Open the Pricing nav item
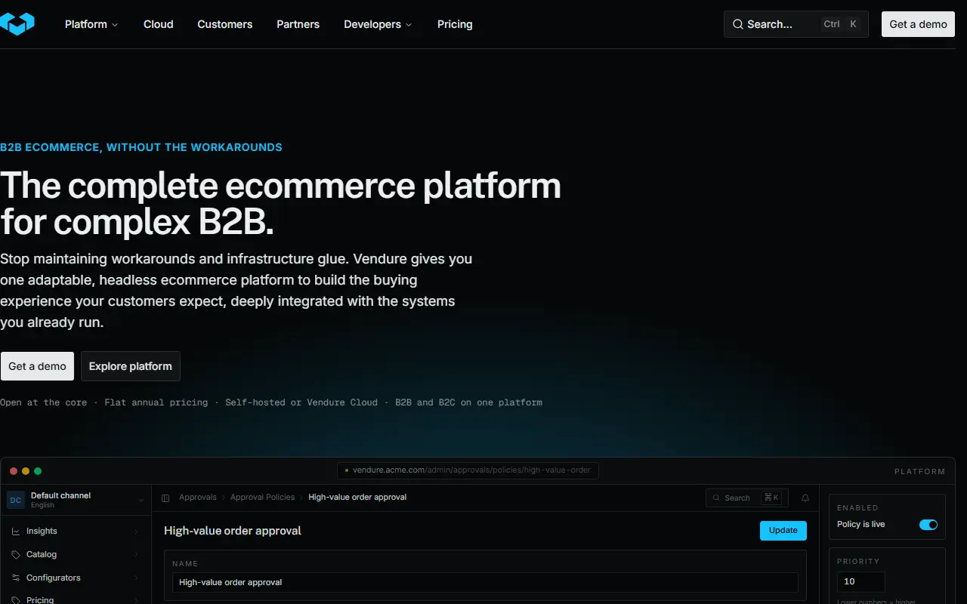This screenshot has width=967, height=604. click(x=455, y=24)
